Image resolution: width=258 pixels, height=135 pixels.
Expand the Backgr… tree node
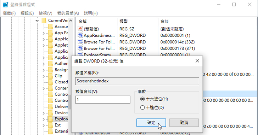44,70
